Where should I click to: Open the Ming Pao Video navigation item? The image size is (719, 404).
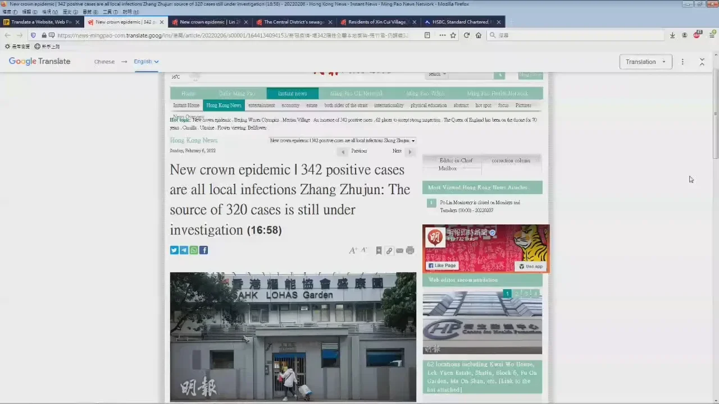point(425,94)
